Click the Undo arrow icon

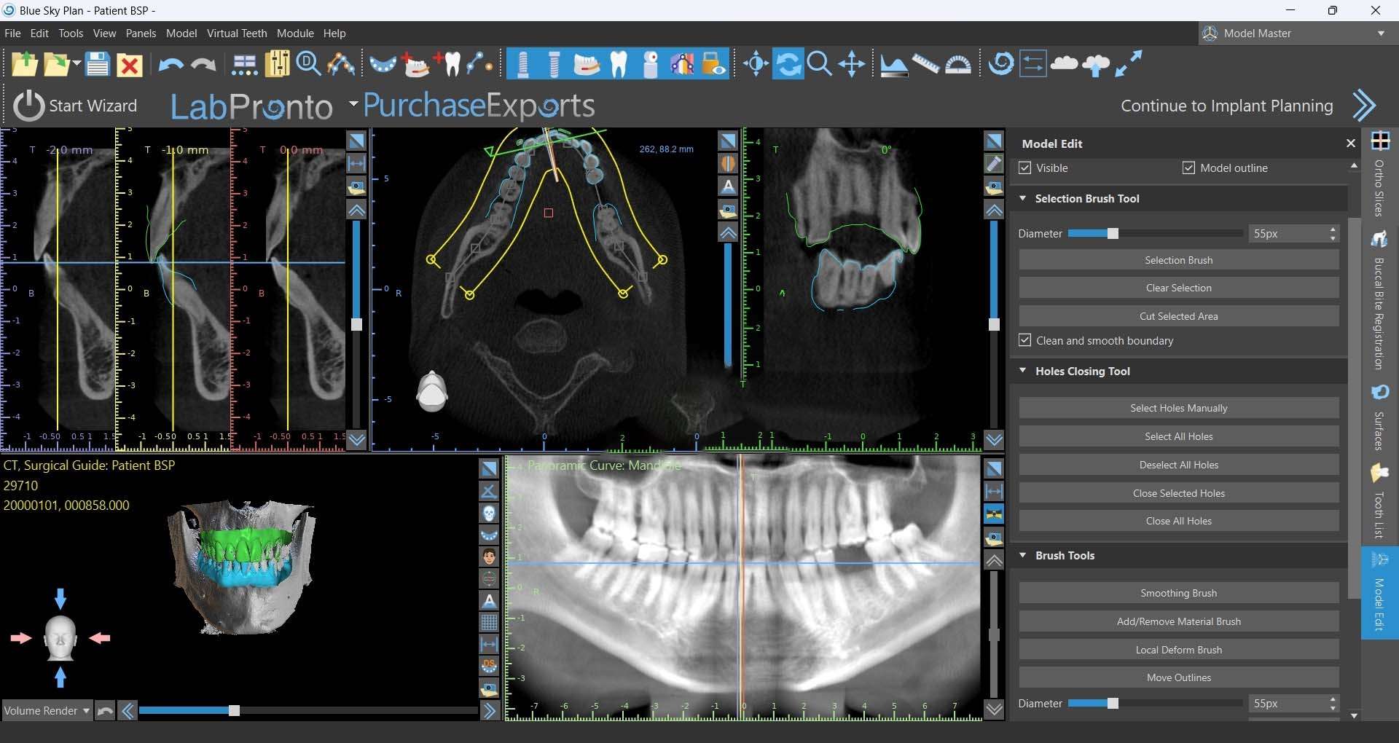(171, 65)
